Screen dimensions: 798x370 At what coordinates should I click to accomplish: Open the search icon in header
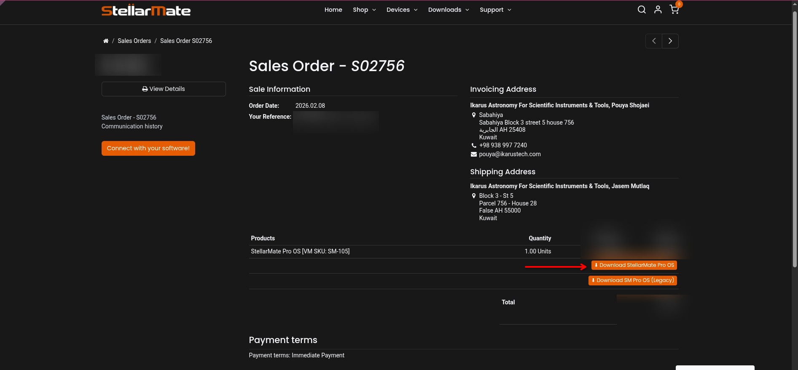642,10
